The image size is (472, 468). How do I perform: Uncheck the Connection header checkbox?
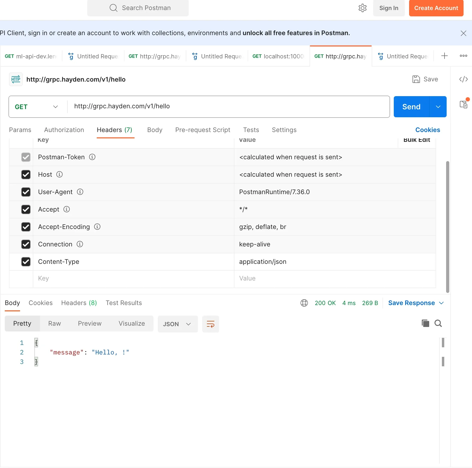pyautogui.click(x=26, y=244)
